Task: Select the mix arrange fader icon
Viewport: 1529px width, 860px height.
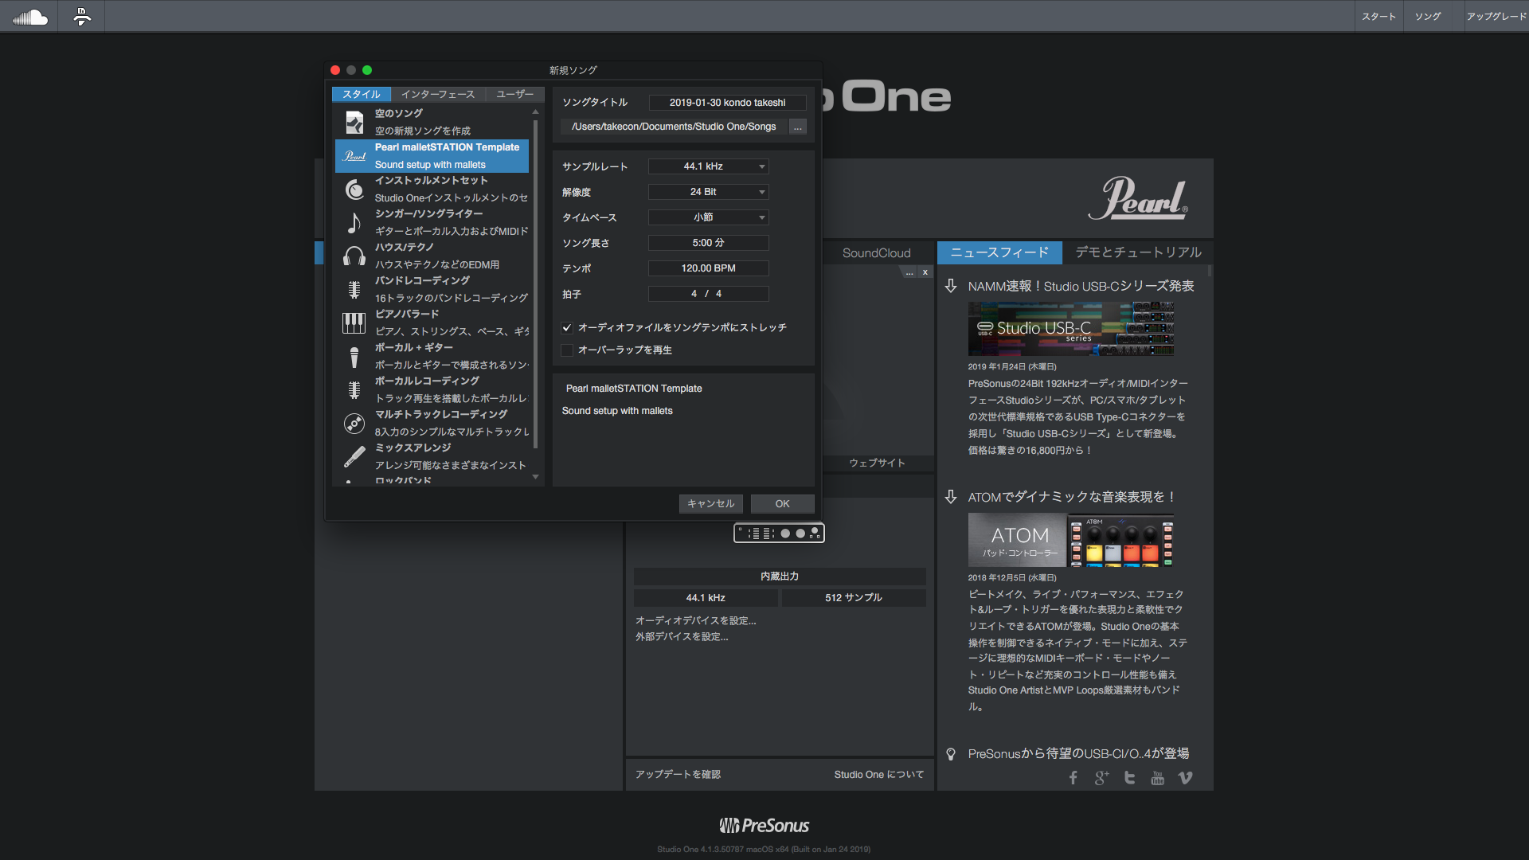Action: pyautogui.click(x=354, y=457)
